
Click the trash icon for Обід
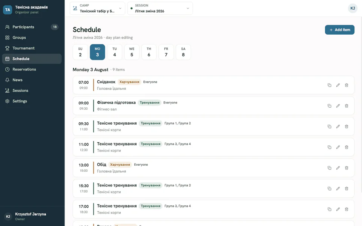pyautogui.click(x=347, y=168)
